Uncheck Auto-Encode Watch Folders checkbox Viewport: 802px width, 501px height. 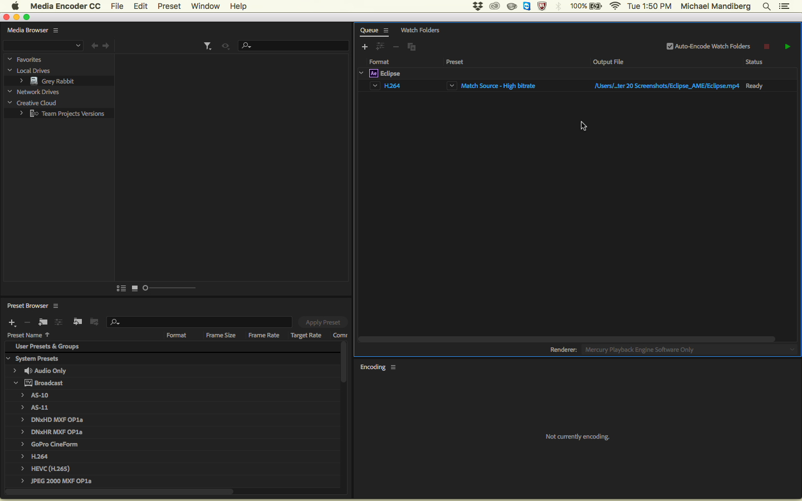coord(670,47)
